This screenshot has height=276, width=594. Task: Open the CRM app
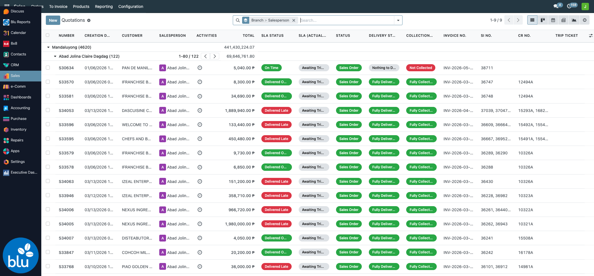point(21,65)
